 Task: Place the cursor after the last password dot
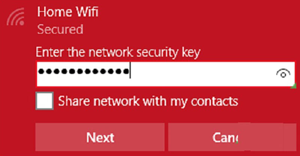pyautogui.click(x=130, y=71)
